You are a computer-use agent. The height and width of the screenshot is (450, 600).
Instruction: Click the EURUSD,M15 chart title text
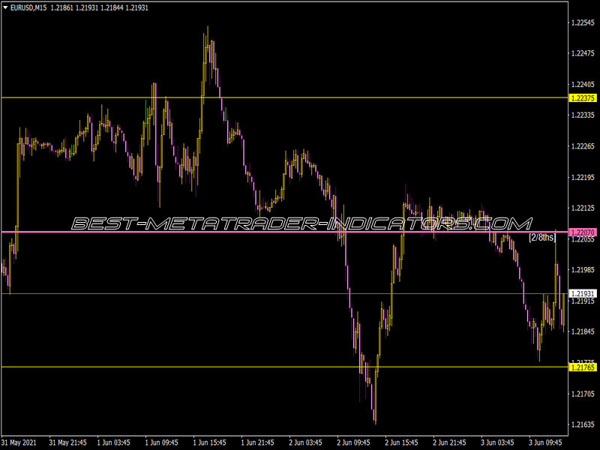coord(28,7)
